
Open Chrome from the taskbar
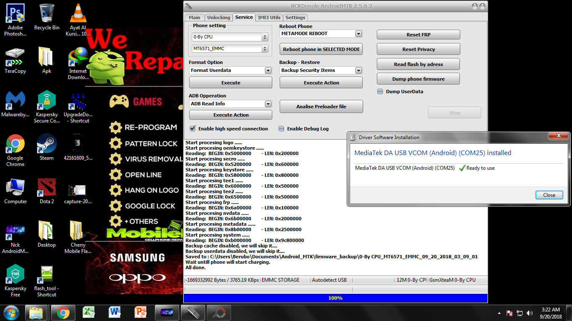tap(62, 313)
